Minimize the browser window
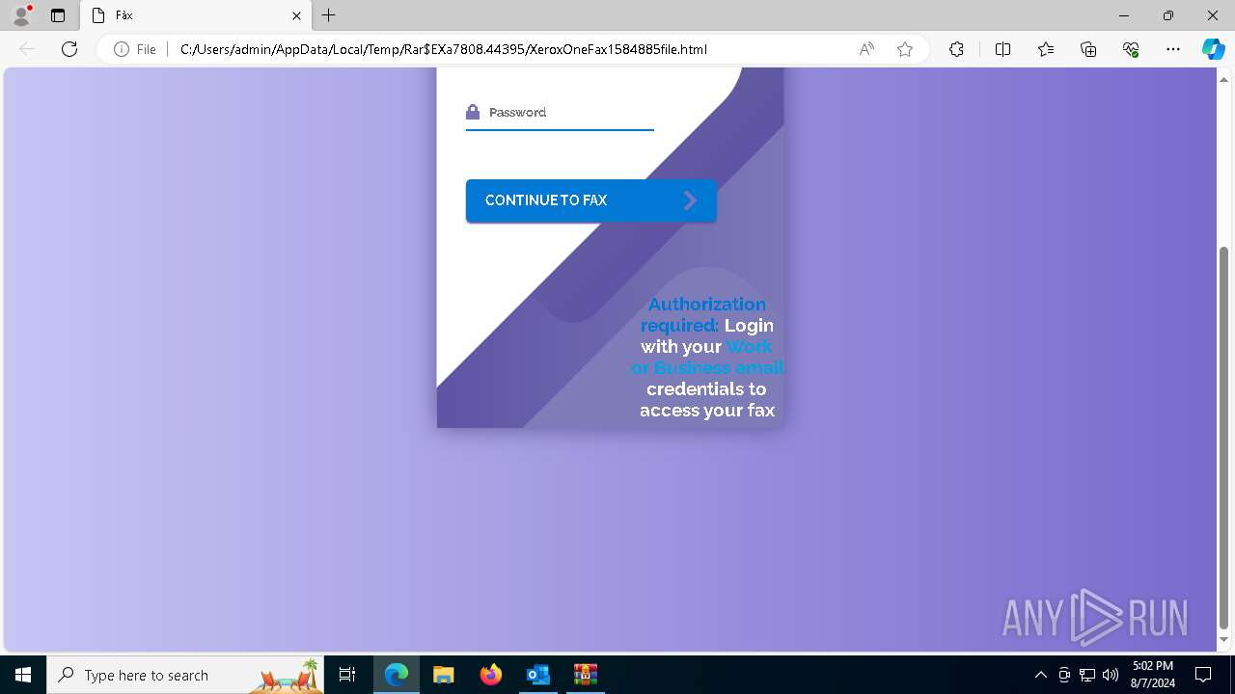The image size is (1235, 694). [1124, 15]
